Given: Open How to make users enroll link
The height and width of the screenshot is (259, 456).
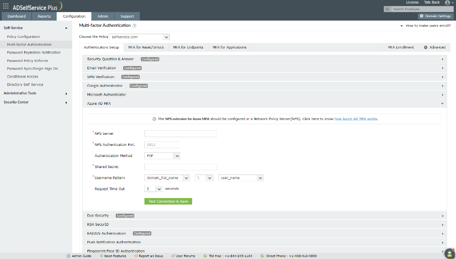Looking at the screenshot, I should click(428, 25).
